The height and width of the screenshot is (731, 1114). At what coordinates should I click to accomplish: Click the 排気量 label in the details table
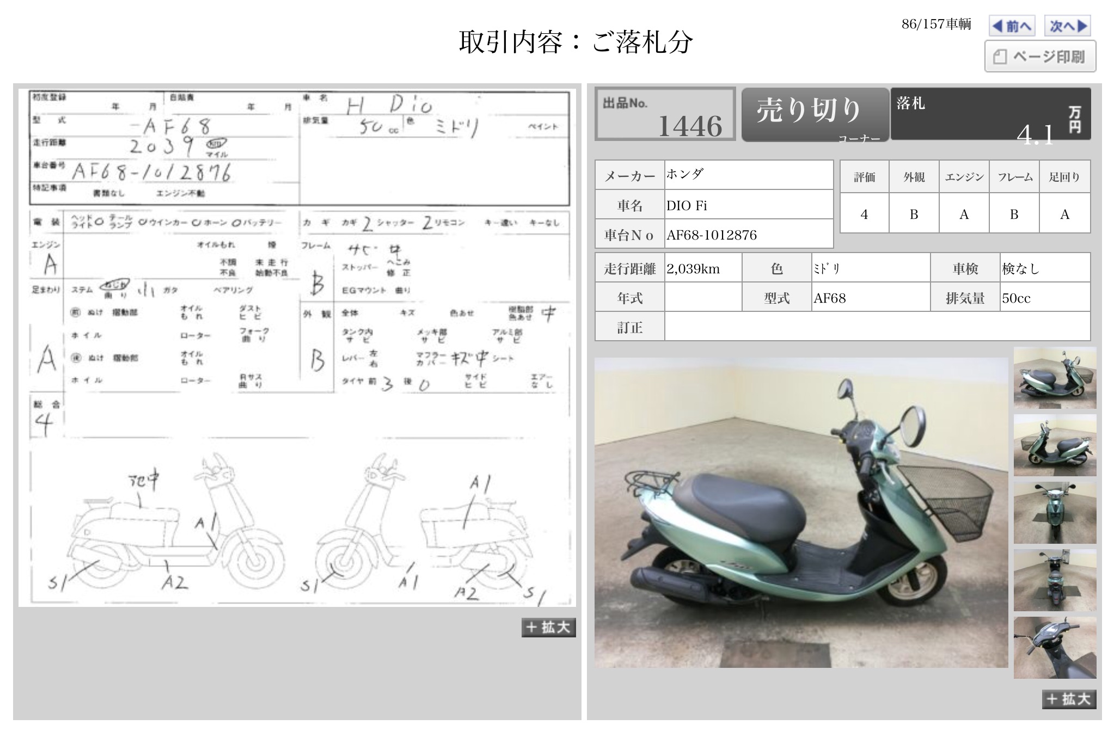[x=965, y=298]
